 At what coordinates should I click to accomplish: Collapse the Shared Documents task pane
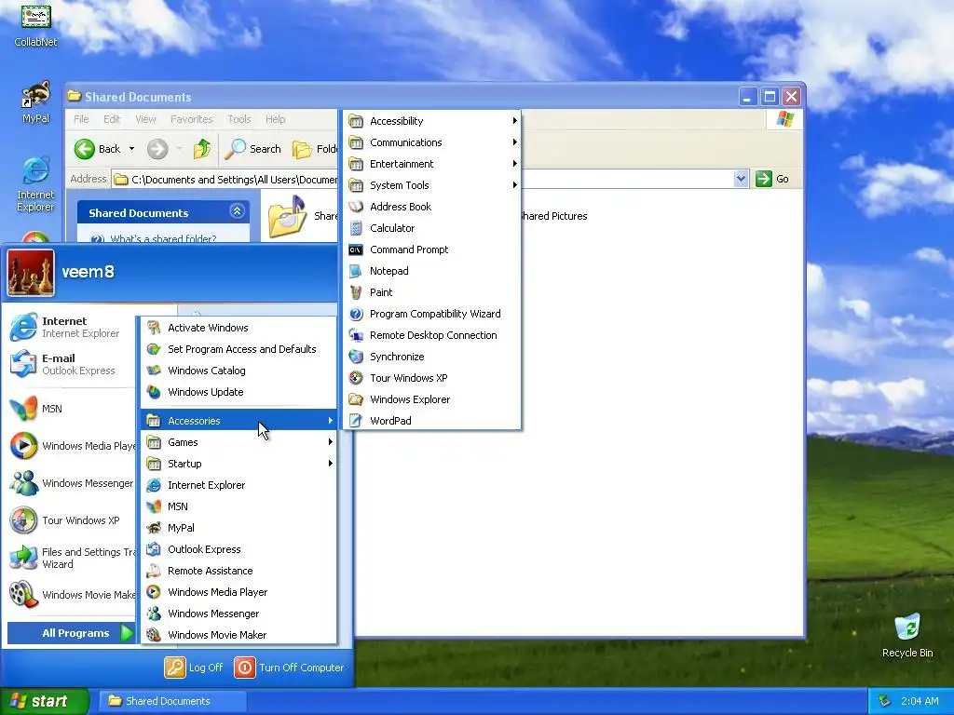pos(237,211)
